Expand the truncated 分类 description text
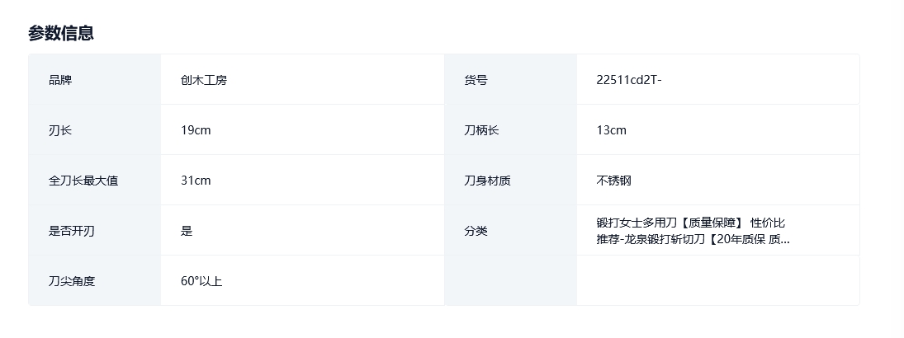Screen dimensions: 904x338 tap(693, 231)
